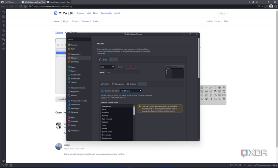Open the Network settings category

click(79, 112)
